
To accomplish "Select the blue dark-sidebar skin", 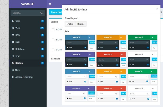I will click(80, 43).
